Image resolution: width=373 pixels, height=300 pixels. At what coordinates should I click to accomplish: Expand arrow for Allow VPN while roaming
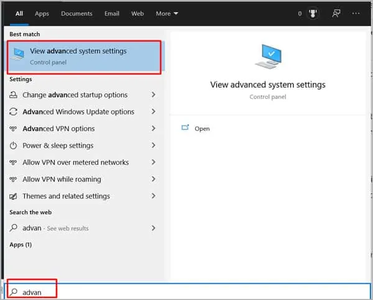pyautogui.click(x=154, y=179)
